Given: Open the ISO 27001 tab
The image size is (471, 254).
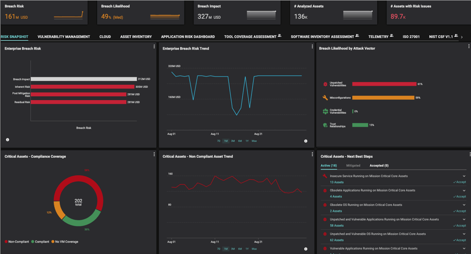Looking at the screenshot, I should (x=411, y=37).
